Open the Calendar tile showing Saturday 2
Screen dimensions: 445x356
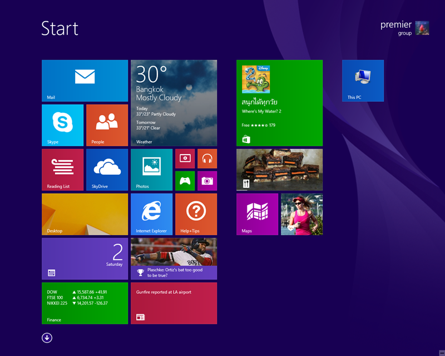[85, 259]
